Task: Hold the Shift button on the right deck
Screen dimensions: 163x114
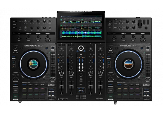Action: pyautogui.click(x=146, y=85)
